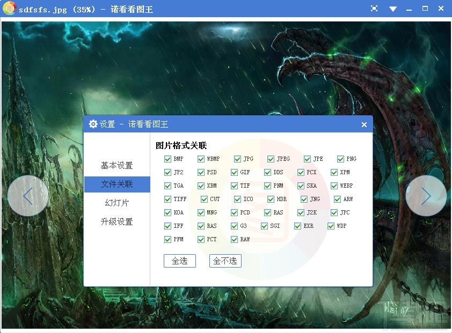This screenshot has height=333, width=452.
Task: Uncheck the G3 format checkbox
Action: pos(234,226)
